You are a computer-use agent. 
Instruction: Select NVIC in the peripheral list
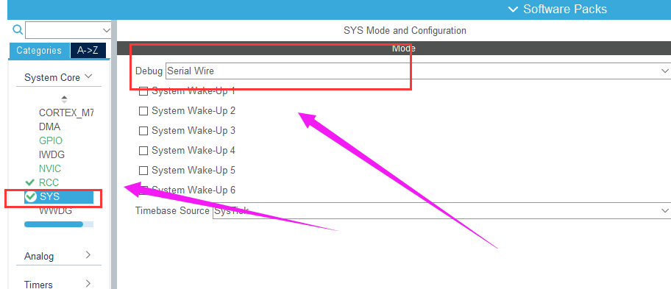50,168
